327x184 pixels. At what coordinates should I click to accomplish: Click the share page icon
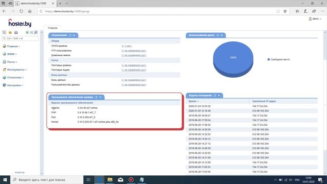point(314,11)
